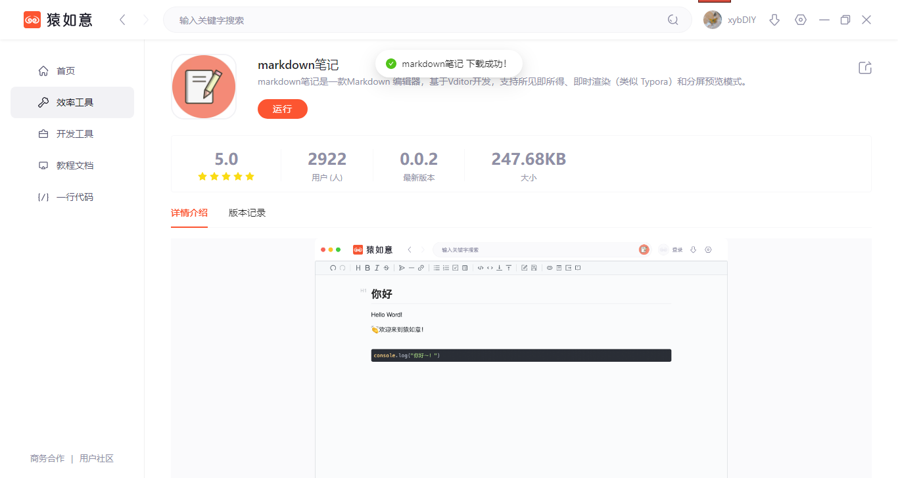Open 一行代码 in the sidebar
The height and width of the screenshot is (478, 898).
coord(72,197)
